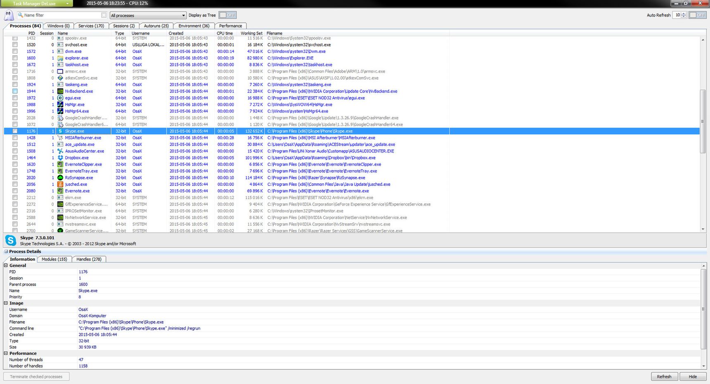Viewport: 710px width, 384px height.
Task: Collapse the Image group
Action: [6, 303]
